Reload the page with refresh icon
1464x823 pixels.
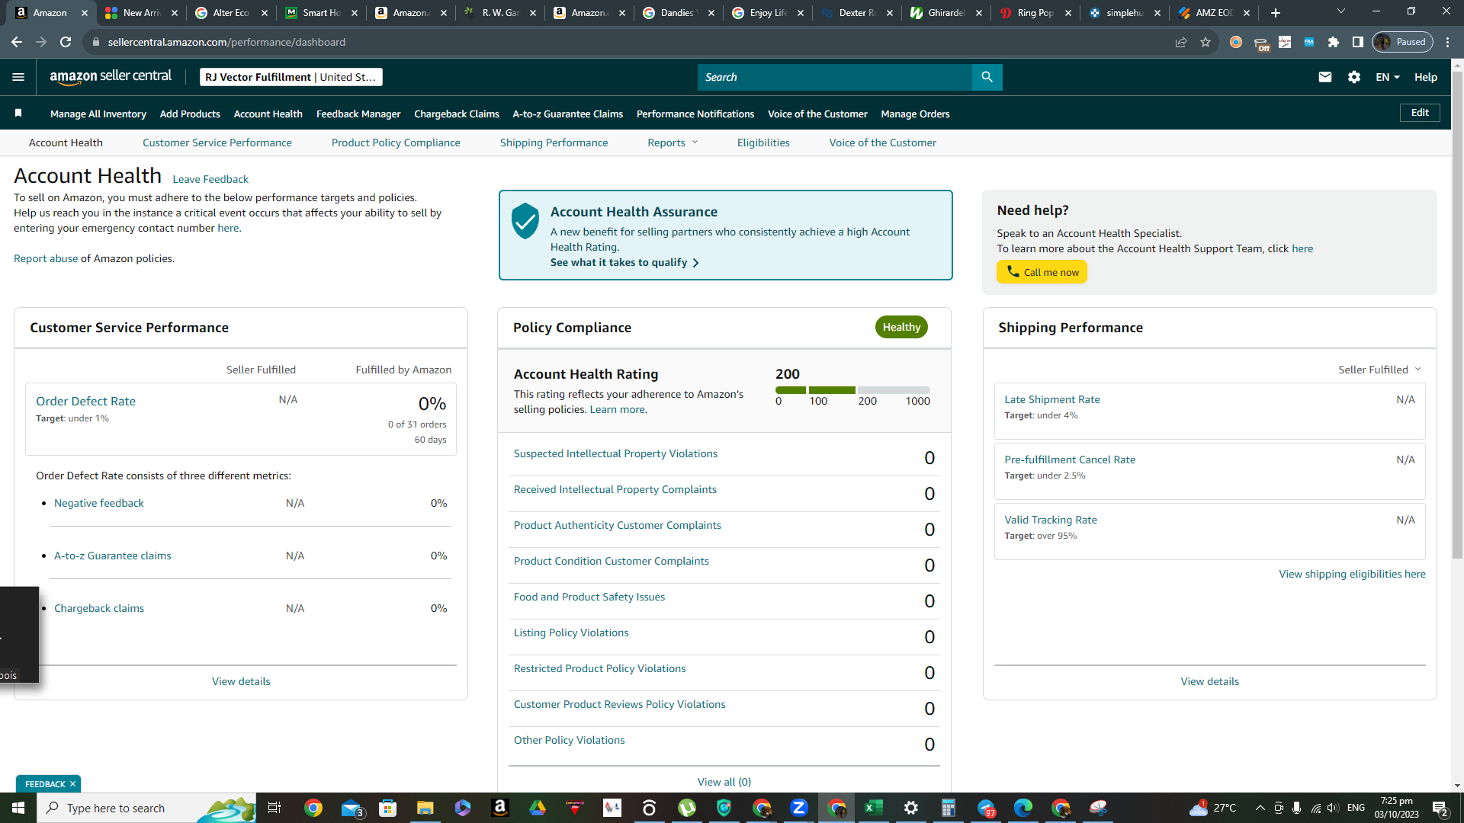pyautogui.click(x=66, y=42)
